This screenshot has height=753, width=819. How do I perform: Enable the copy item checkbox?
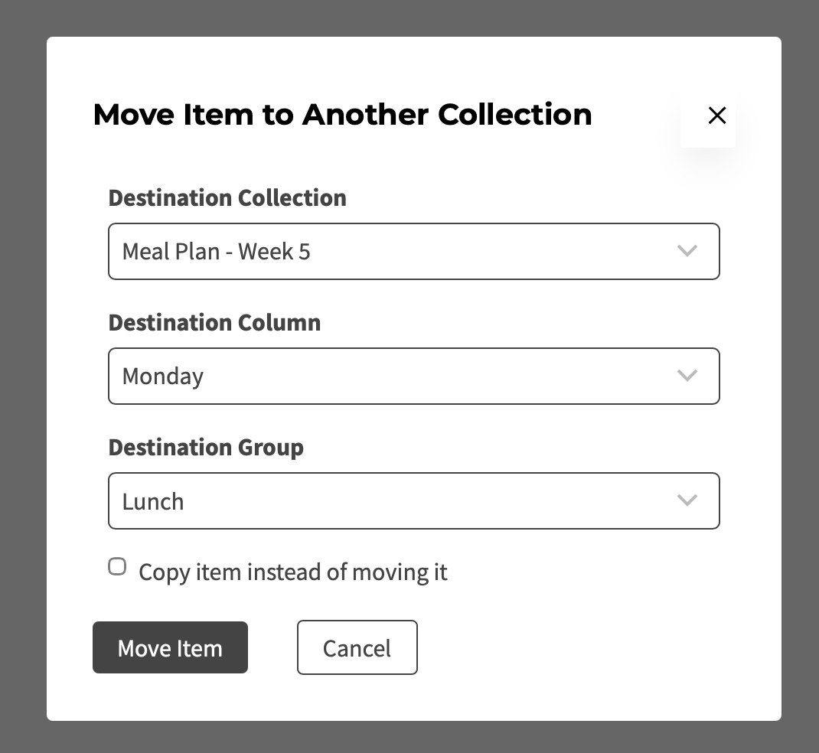117,566
